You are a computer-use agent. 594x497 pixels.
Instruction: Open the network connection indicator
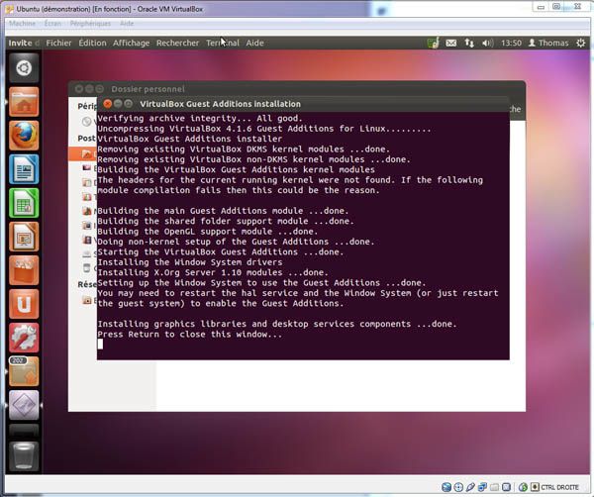coord(469,44)
